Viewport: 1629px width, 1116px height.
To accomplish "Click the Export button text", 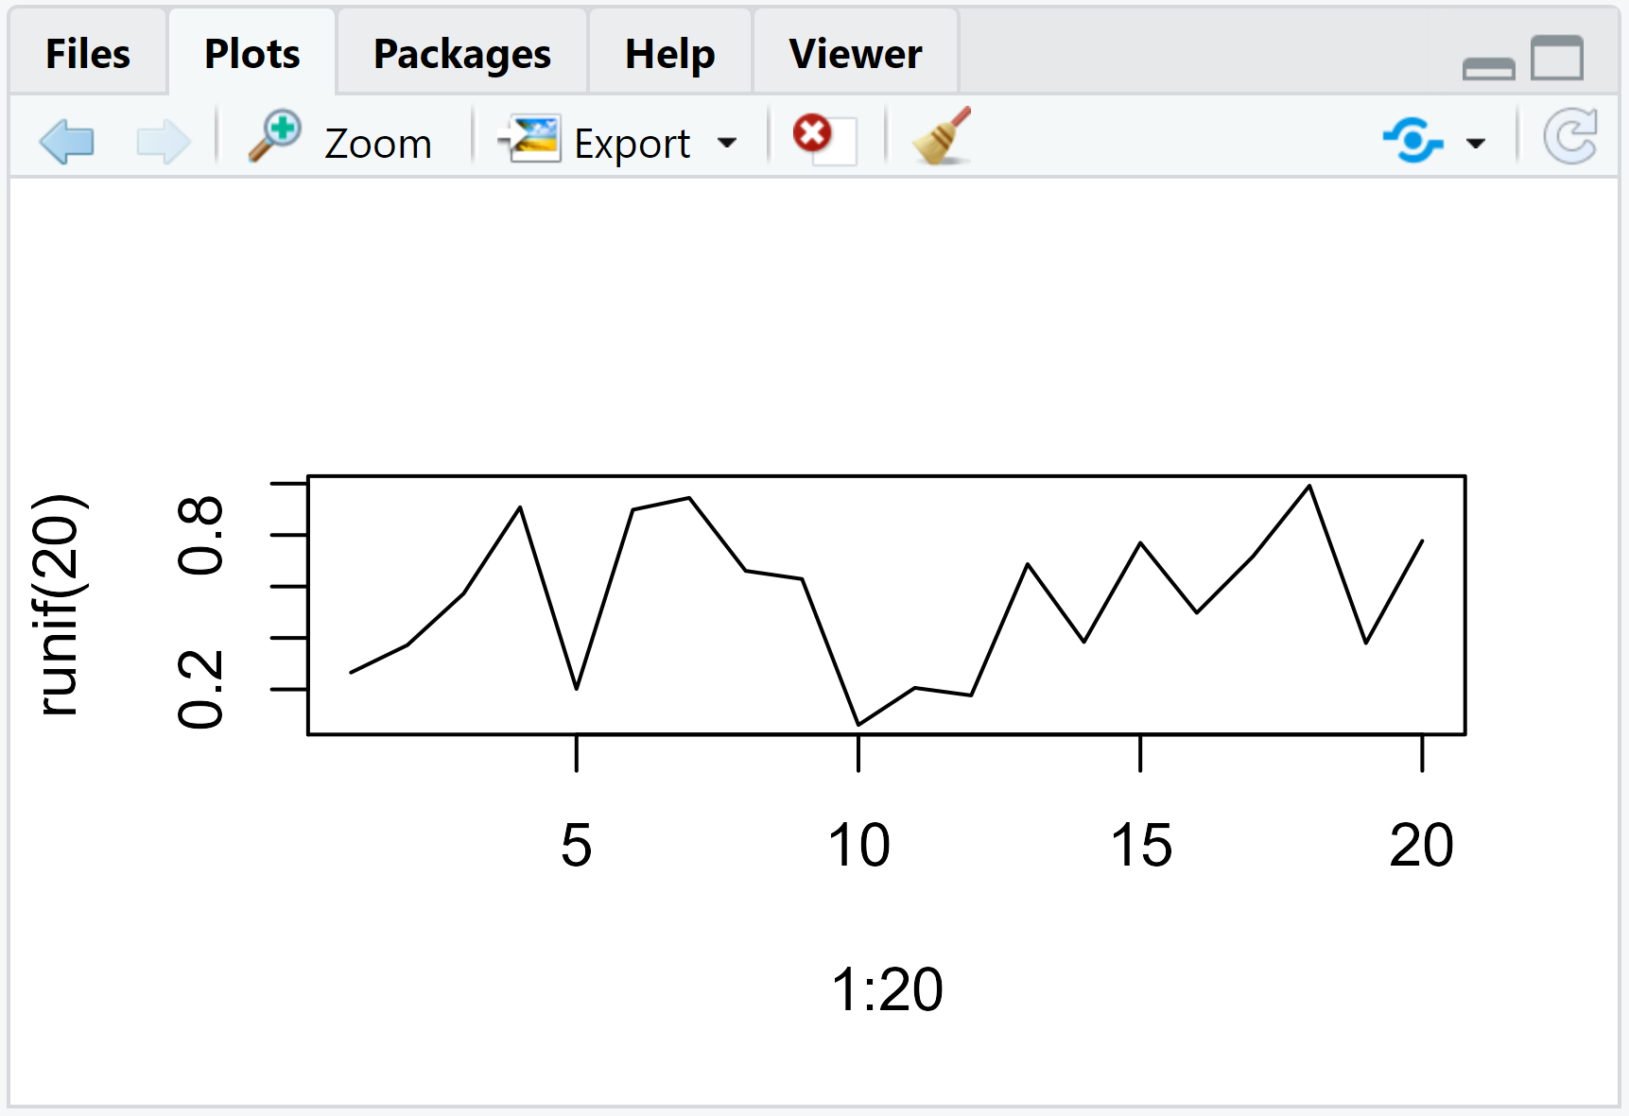I will point(632,142).
